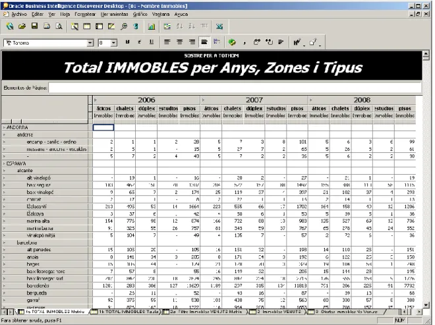Click the vertical scrollbar up arrow
The height and width of the screenshot is (325, 435).
click(x=426, y=54)
